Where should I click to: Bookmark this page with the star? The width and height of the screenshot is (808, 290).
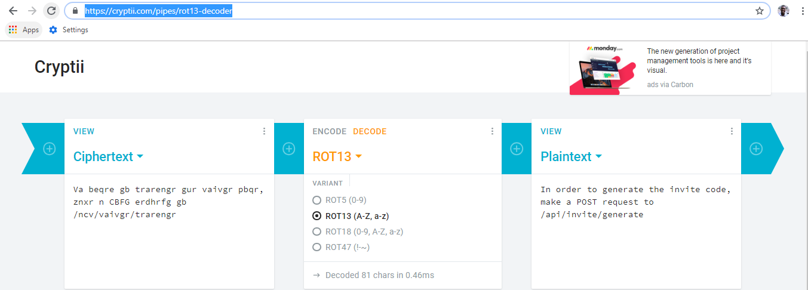click(x=759, y=11)
